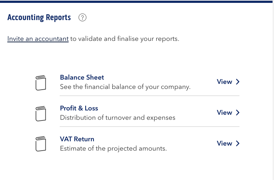Open the Accounting Reports help icon
The height and width of the screenshot is (180, 274).
(82, 18)
